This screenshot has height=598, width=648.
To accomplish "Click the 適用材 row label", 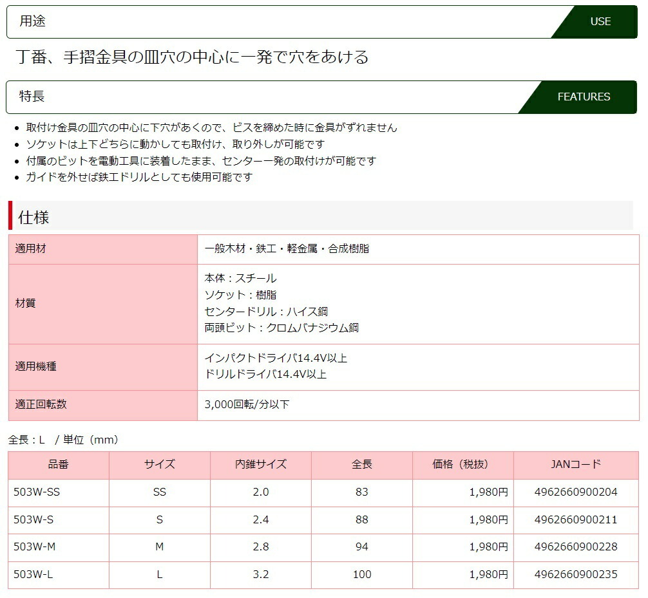I will pos(31,249).
